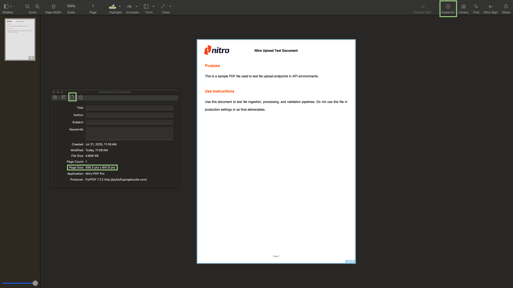Open the form properties tab in inspector

pyautogui.click(x=64, y=97)
